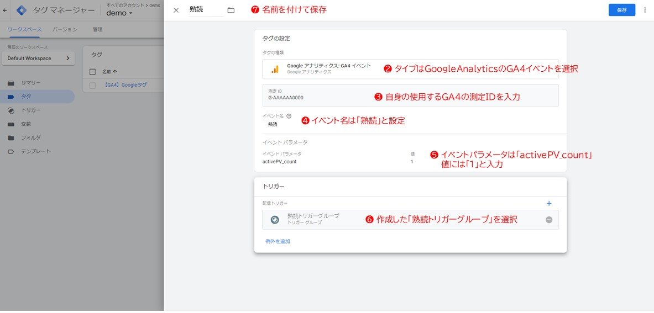
Task: Click the タグの設定 card heading
Action: click(276, 38)
